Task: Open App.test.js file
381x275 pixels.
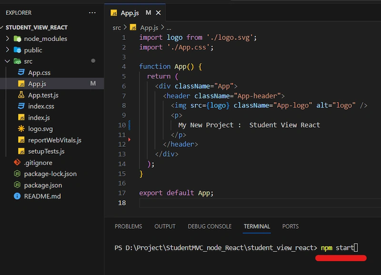Action: coord(43,95)
